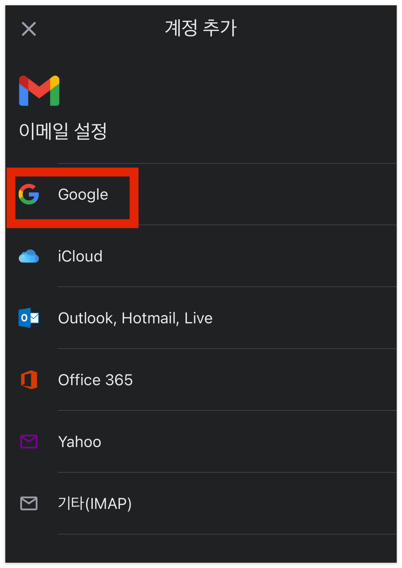Tap the 이메일 설정 heading
Viewport: 402px width, 568px height.
(63, 131)
